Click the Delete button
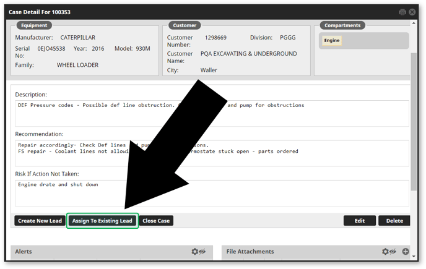This screenshot has height=269, width=426. 394,221
